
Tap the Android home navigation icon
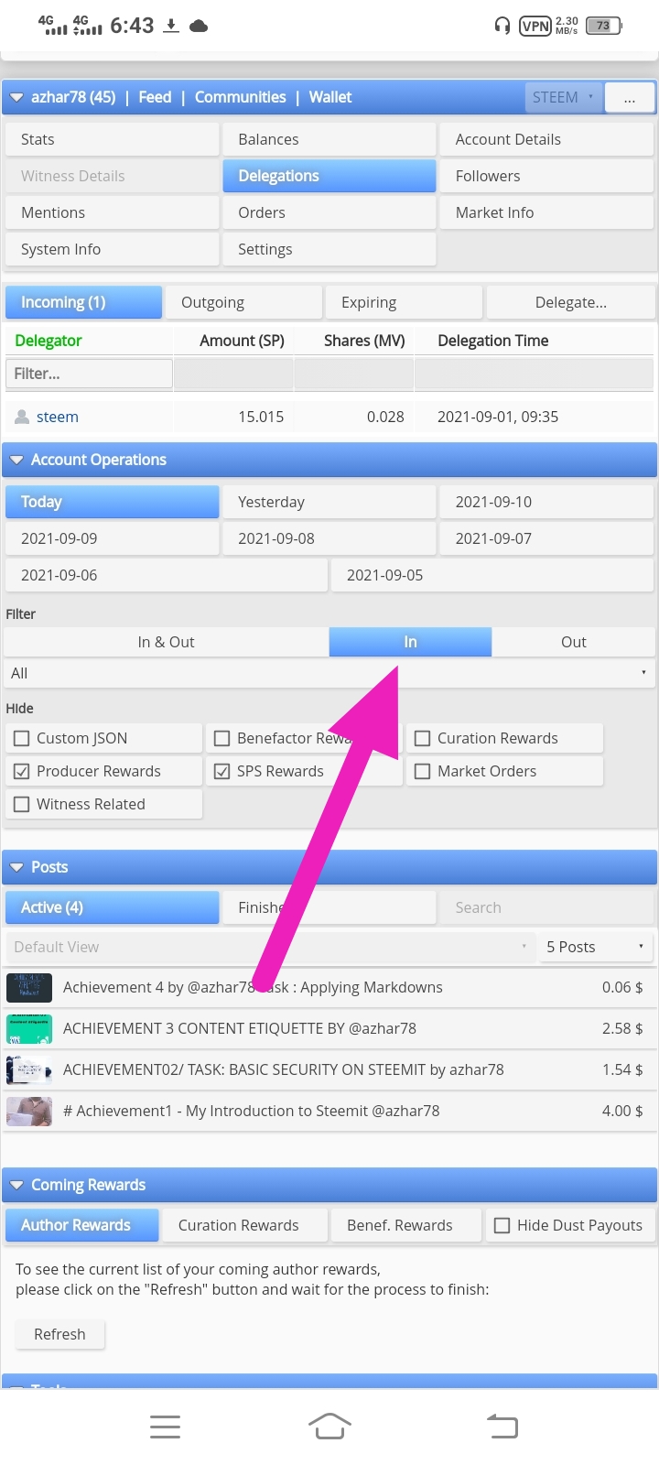[x=329, y=1426]
